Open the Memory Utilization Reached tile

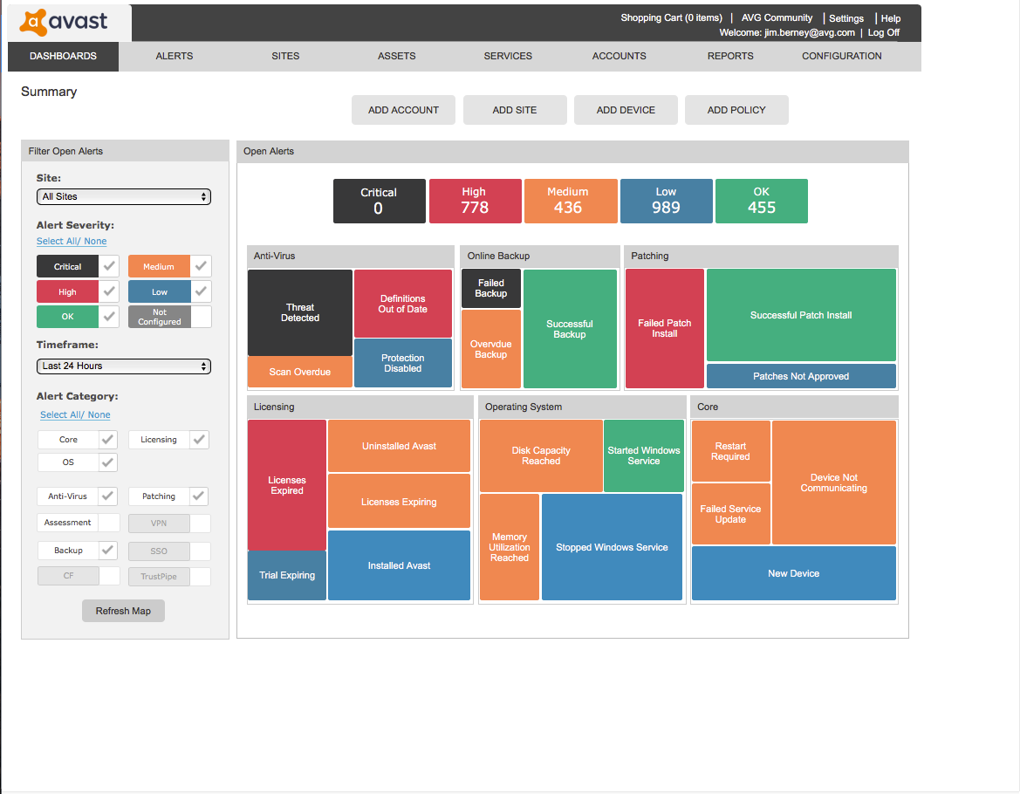coord(510,547)
